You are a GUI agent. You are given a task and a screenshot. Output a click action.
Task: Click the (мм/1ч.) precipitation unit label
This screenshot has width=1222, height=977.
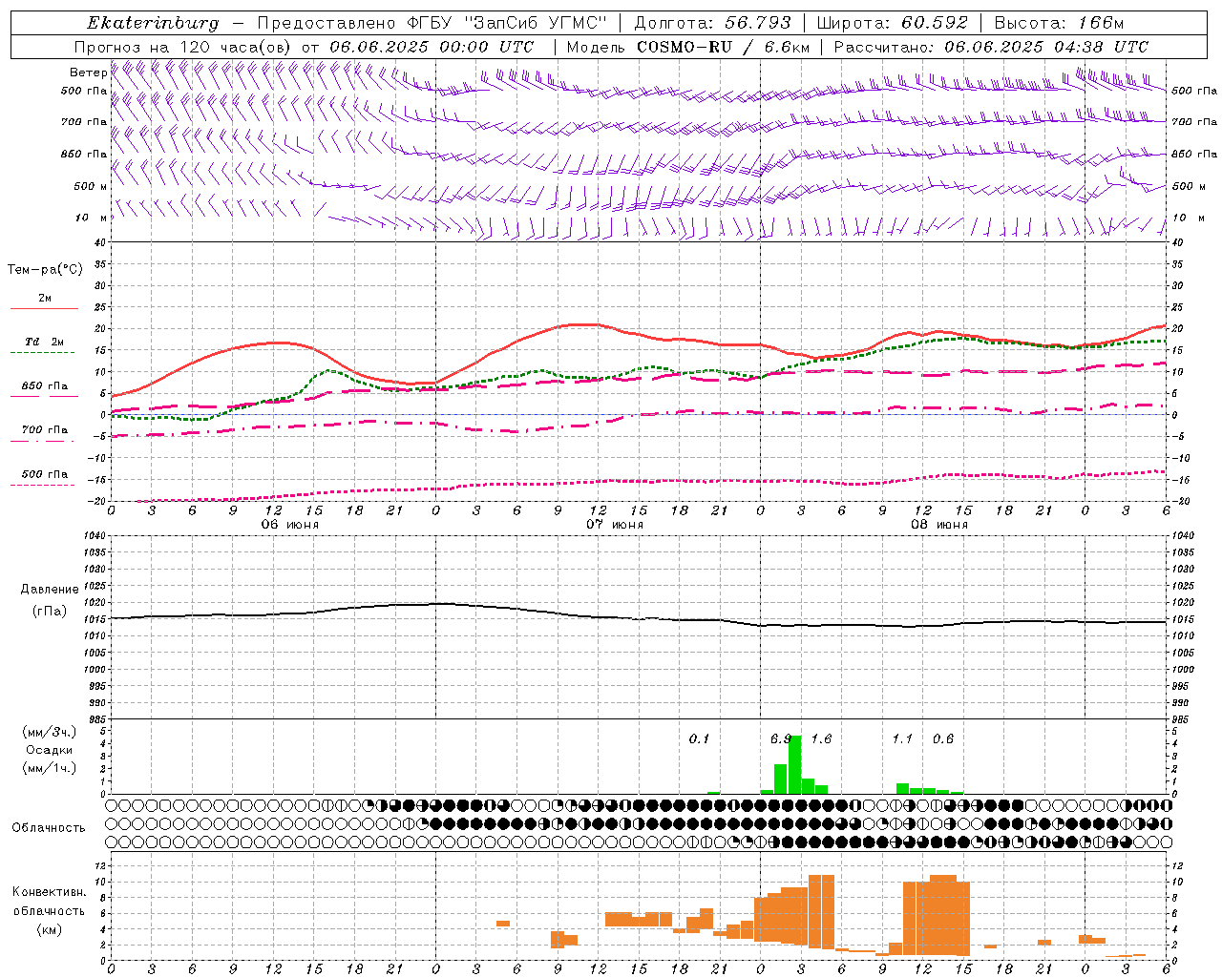pos(50,768)
